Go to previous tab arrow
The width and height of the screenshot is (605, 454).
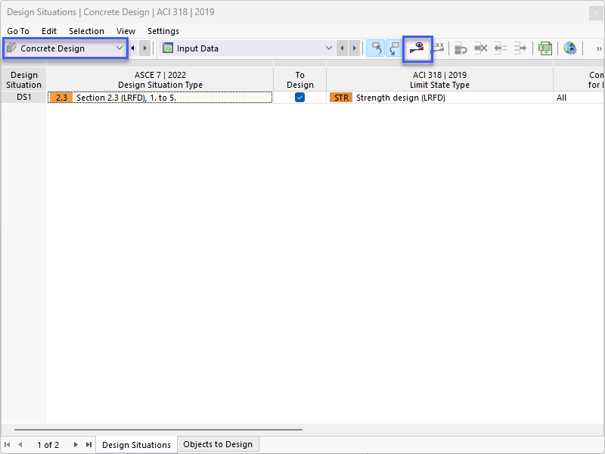pos(20,445)
